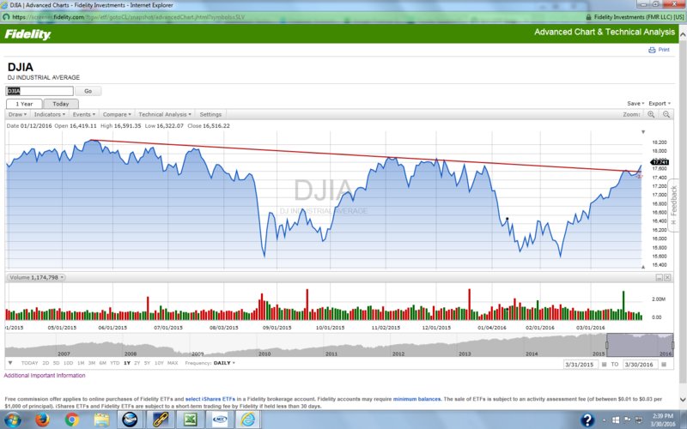Open the end date calendar icon
The height and width of the screenshot is (429, 687).
(x=664, y=364)
